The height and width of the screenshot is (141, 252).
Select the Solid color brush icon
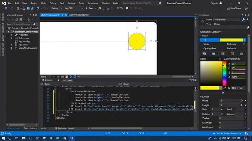213,54
